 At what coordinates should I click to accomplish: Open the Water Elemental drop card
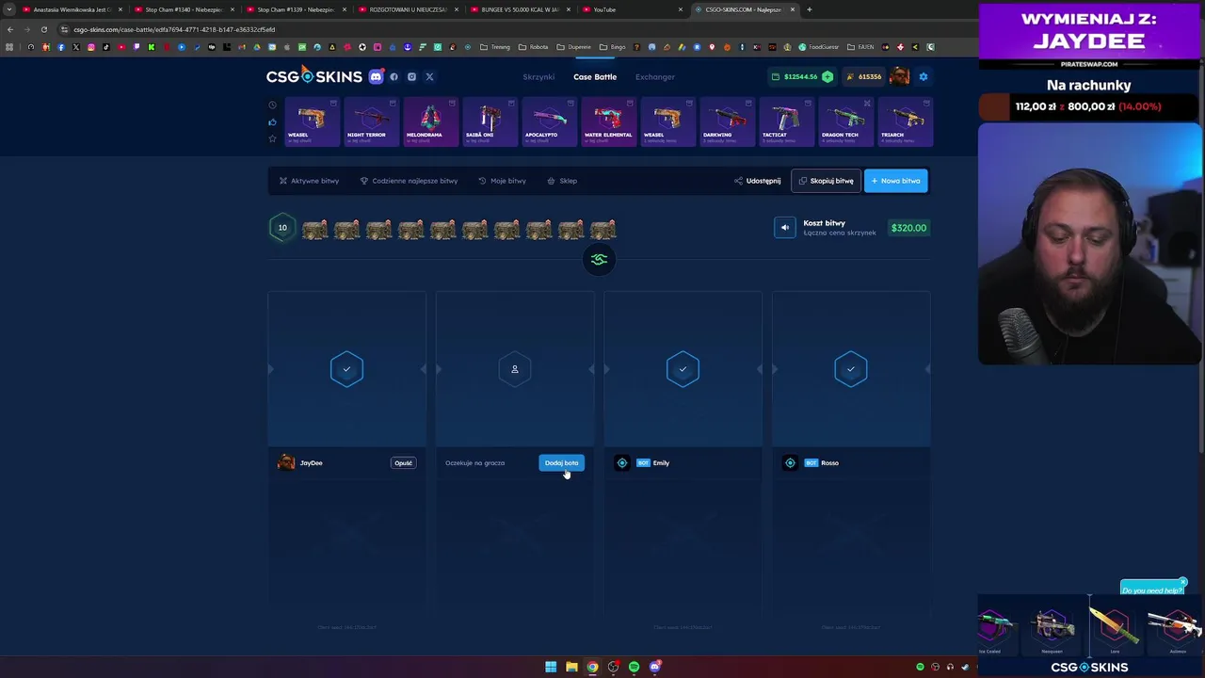click(608, 122)
